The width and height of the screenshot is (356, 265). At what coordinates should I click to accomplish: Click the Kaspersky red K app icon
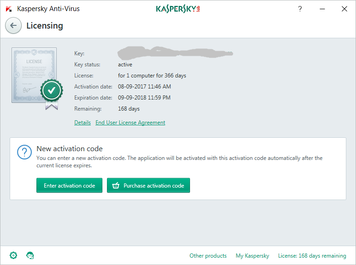pos(9,9)
